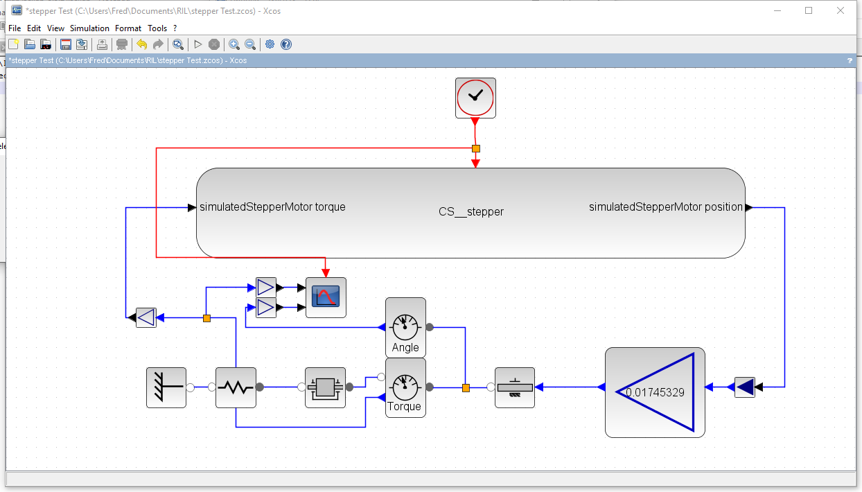Open the View menu

(55, 28)
